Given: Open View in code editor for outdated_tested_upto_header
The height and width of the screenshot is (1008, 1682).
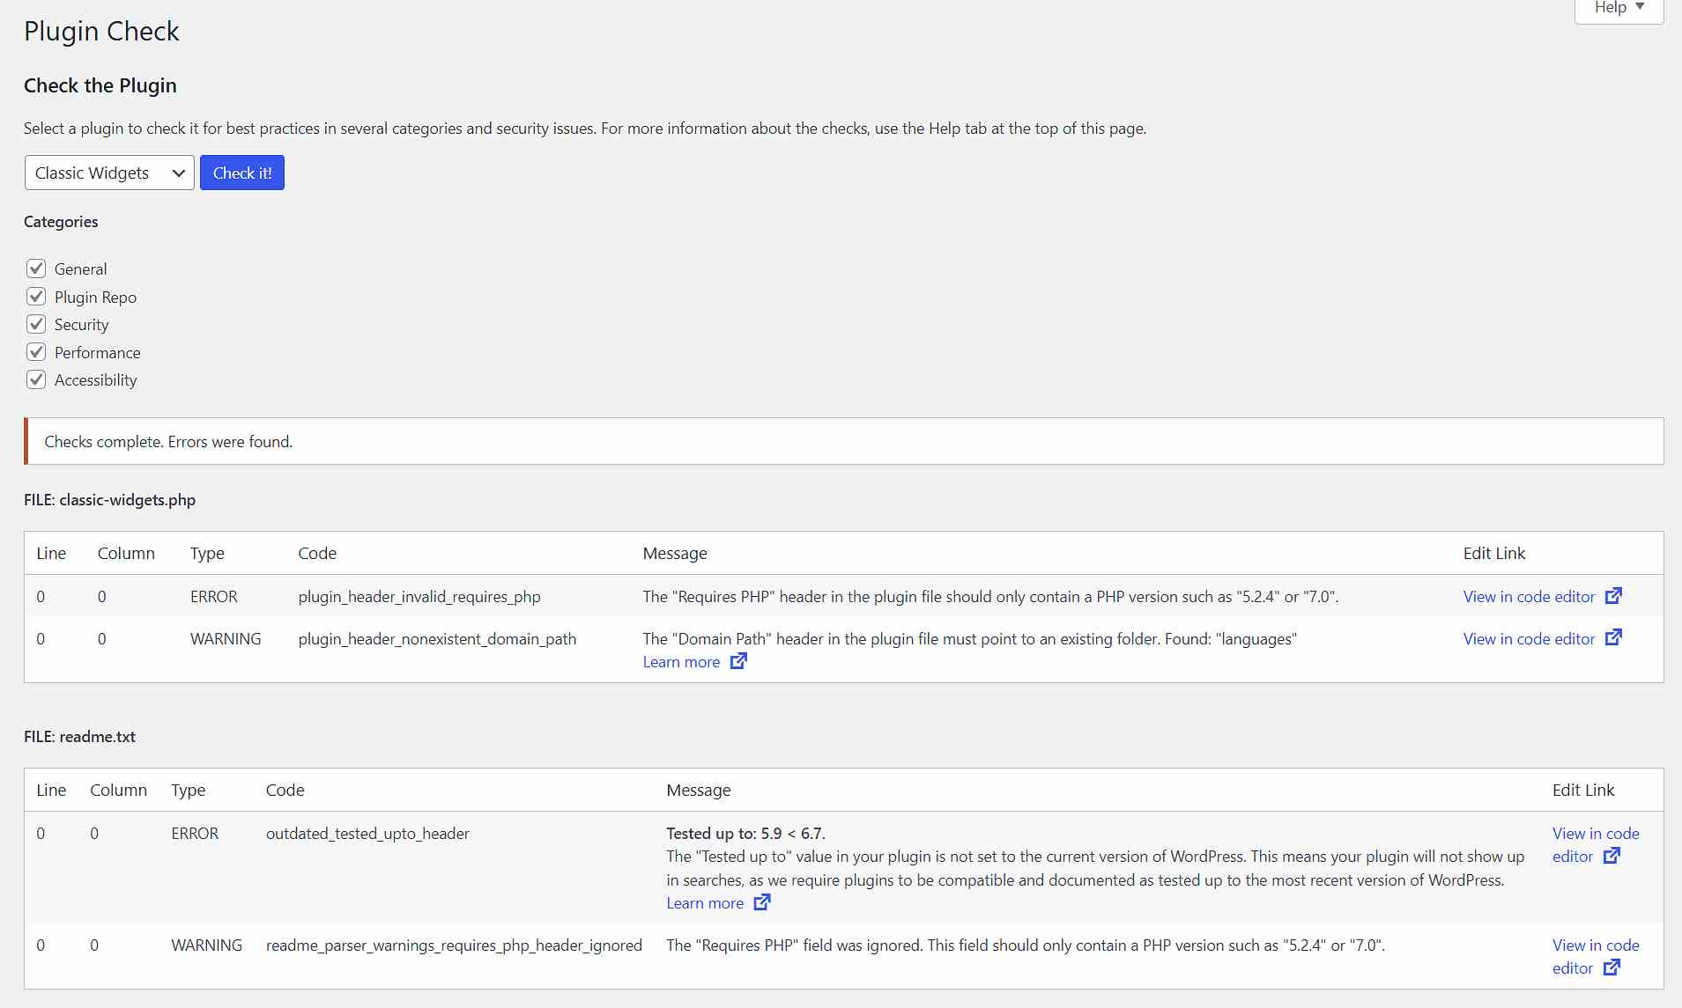Looking at the screenshot, I should coord(1595,834).
